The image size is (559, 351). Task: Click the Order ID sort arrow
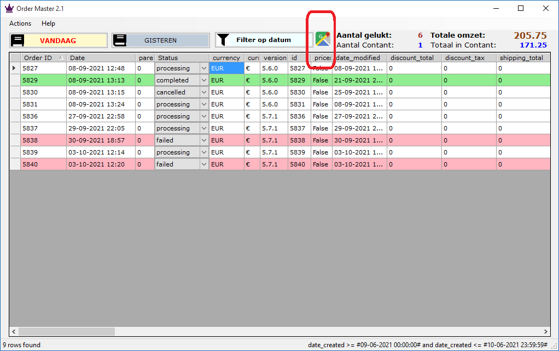61,57
